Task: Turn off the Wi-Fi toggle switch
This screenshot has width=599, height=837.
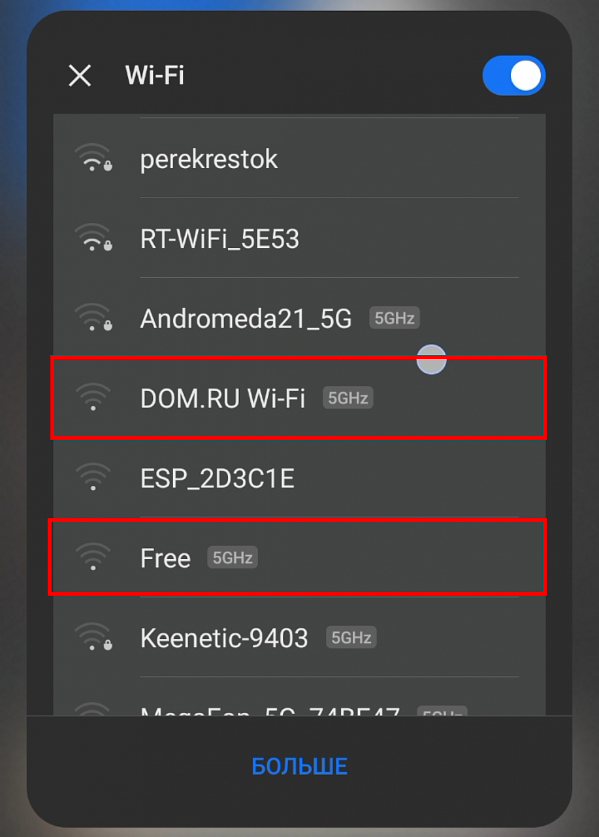Action: point(513,77)
